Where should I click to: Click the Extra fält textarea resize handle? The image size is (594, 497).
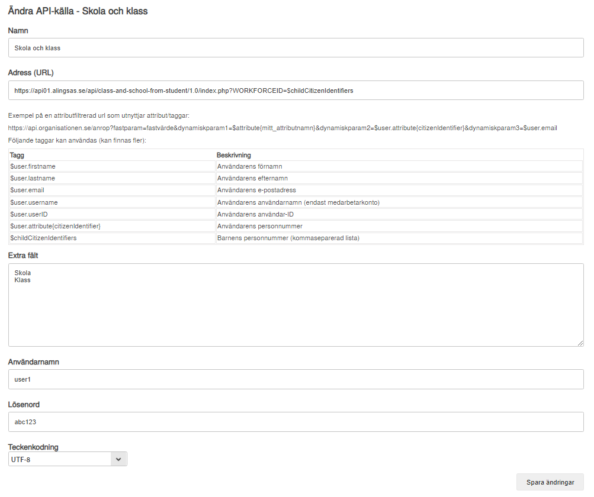(x=580, y=343)
